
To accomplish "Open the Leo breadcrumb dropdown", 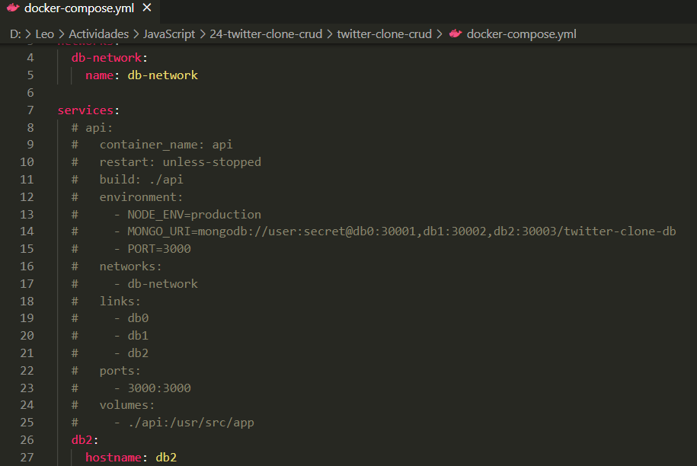I will 44,34.
